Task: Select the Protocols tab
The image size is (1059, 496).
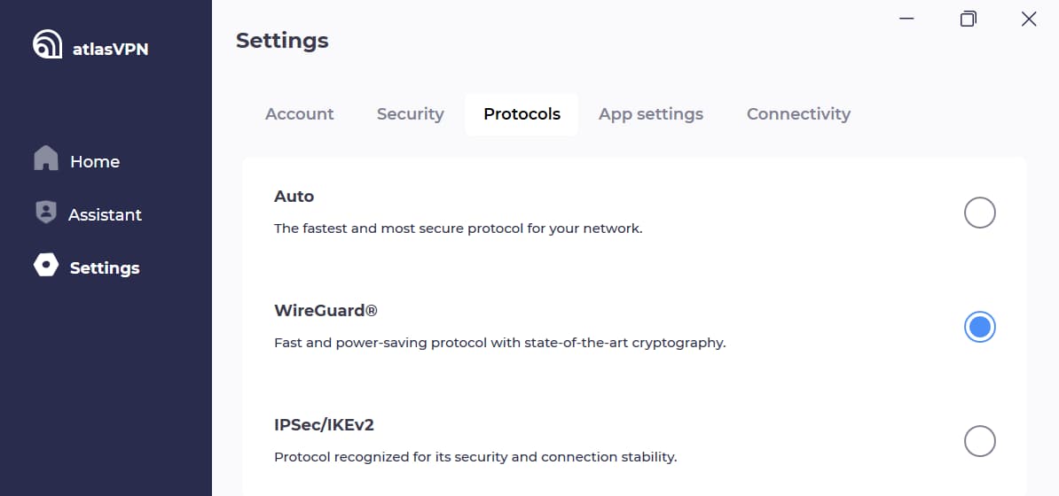Action: tap(522, 114)
